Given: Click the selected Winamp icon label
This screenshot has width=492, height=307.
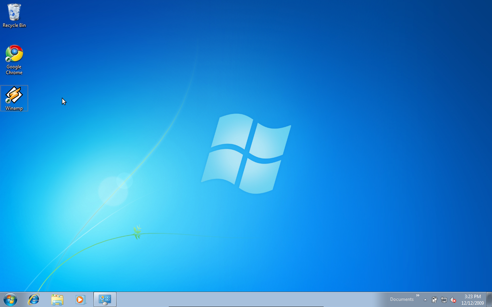Looking at the screenshot, I should pos(14,108).
